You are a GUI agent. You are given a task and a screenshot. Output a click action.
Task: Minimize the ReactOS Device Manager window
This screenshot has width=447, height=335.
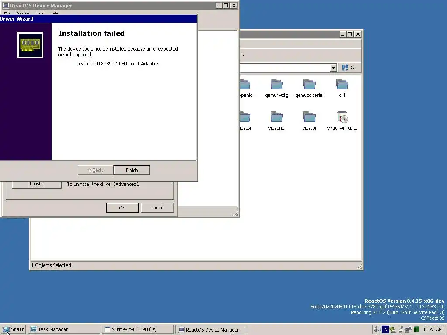tap(219, 6)
